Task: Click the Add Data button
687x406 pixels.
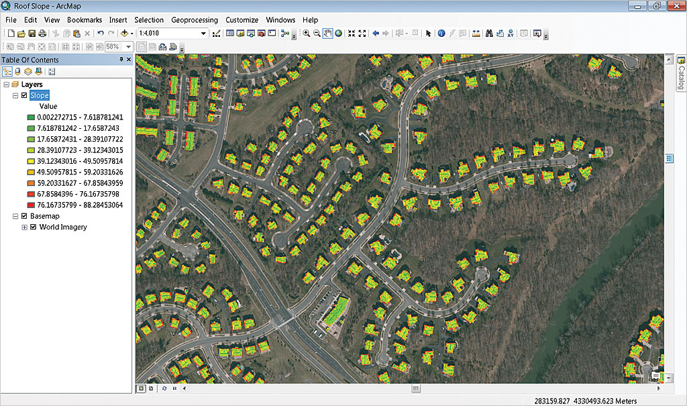Action: 125,34
